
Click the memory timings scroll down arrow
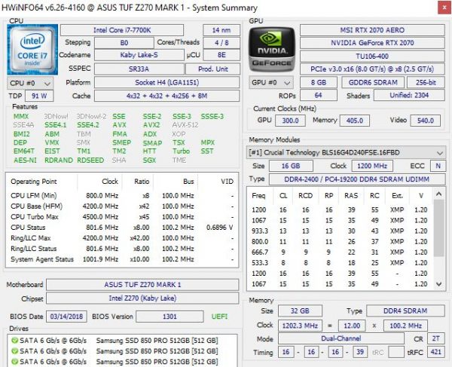point(439,284)
